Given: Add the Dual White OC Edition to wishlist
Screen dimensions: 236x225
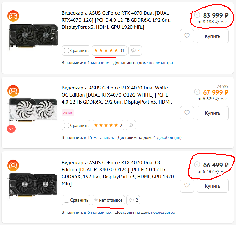Looking at the screenshot, I should pyautogui.click(x=187, y=113).
